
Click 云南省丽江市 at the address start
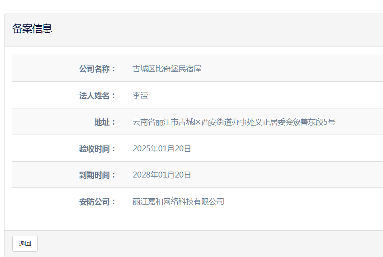click(x=156, y=122)
